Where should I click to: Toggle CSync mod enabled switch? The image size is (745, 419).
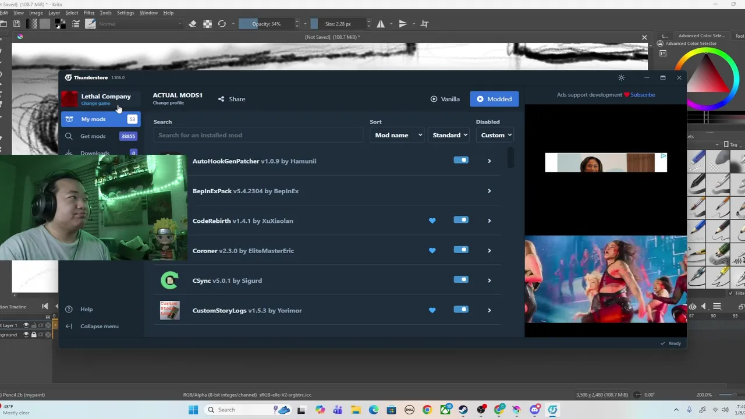coord(461,279)
